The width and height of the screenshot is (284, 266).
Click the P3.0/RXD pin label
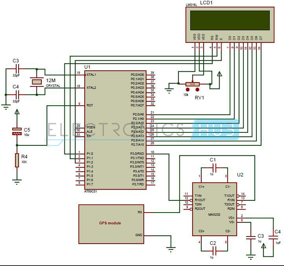[137, 153]
